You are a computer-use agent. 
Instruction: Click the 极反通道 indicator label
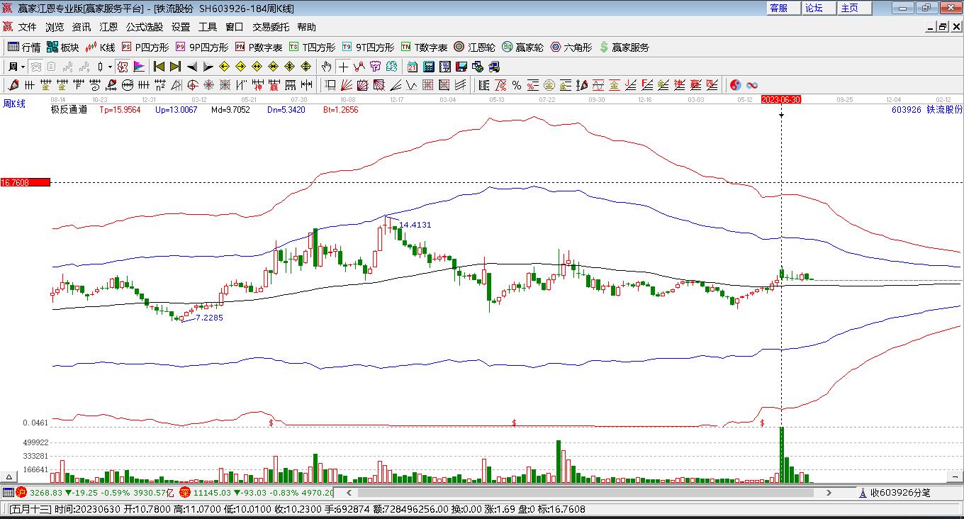click(x=69, y=110)
